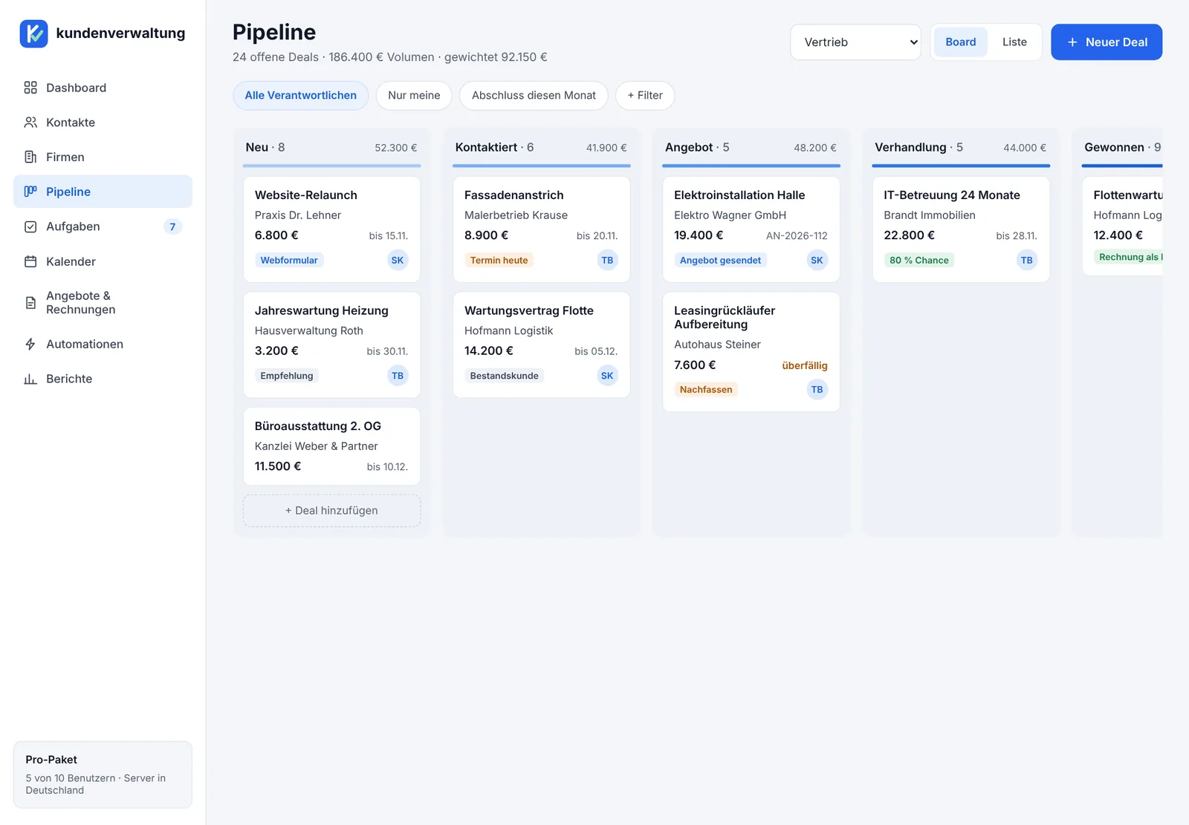Click TB avatar on Jahreswartung Heizung card

point(398,376)
